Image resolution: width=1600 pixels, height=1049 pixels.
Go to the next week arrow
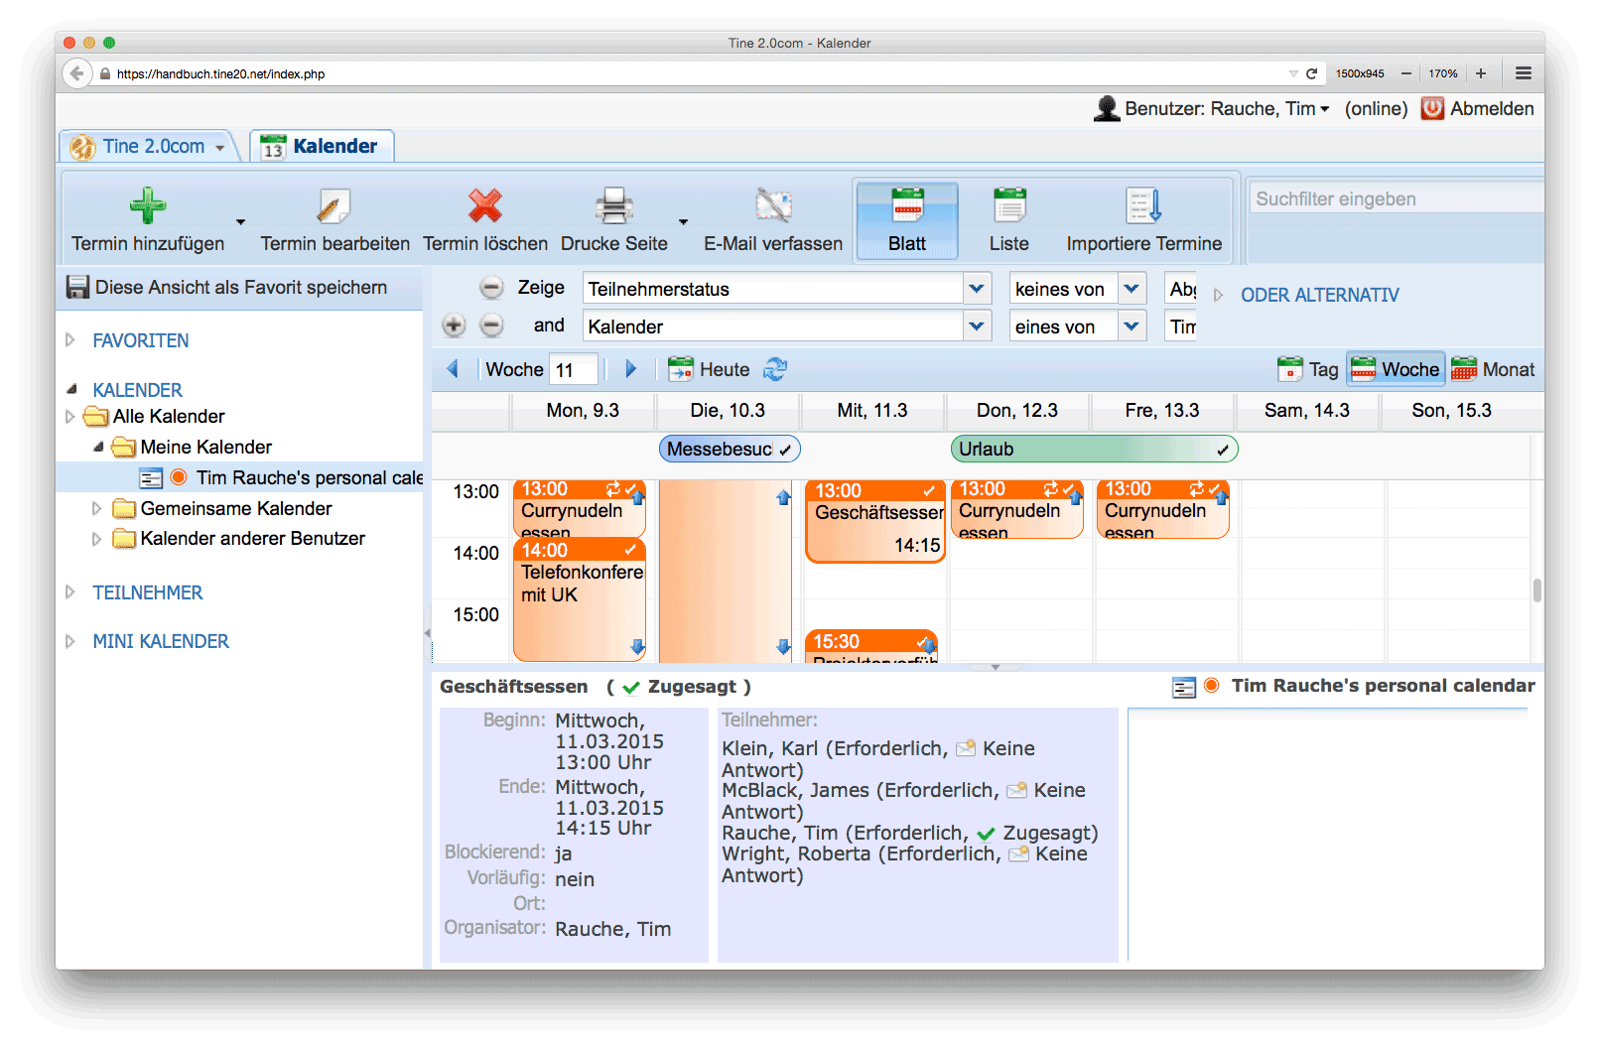[x=630, y=369]
